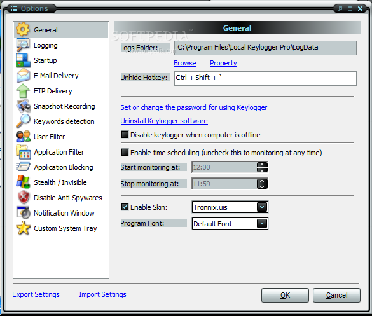Click the Start monitoring time field

(x=224, y=167)
